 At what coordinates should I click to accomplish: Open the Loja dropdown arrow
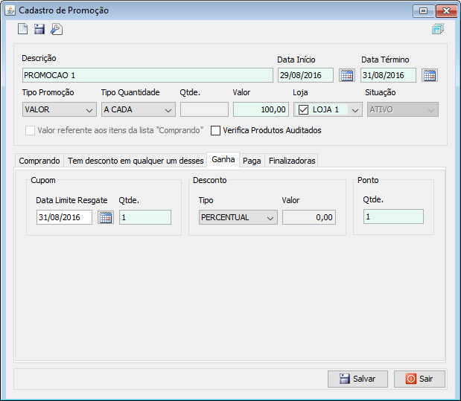pyautogui.click(x=355, y=109)
